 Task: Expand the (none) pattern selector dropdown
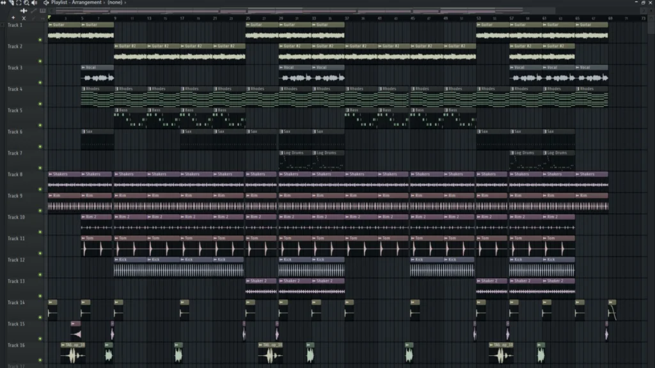click(x=116, y=3)
